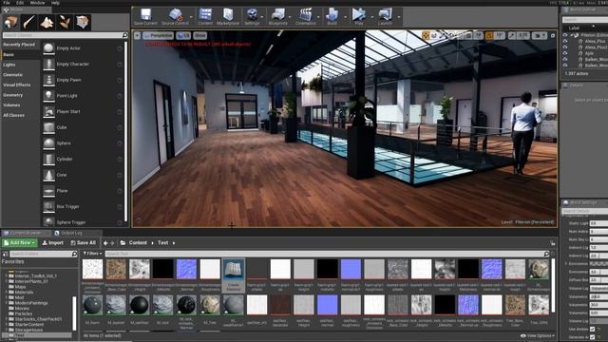Click the Player Start icon
Viewport: 608px width, 342px height.
tap(48, 111)
